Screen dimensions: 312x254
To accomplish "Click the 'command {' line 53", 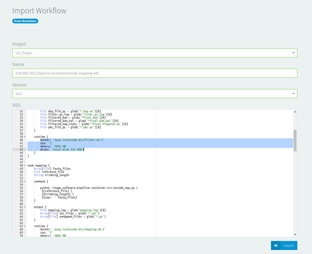I will [x=41, y=182].
